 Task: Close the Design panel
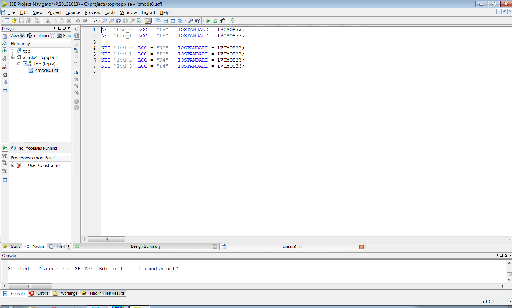pyautogui.click(x=69, y=28)
